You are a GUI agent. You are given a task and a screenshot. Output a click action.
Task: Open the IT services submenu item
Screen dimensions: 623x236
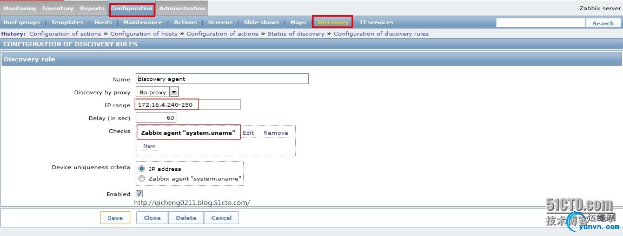click(x=376, y=23)
